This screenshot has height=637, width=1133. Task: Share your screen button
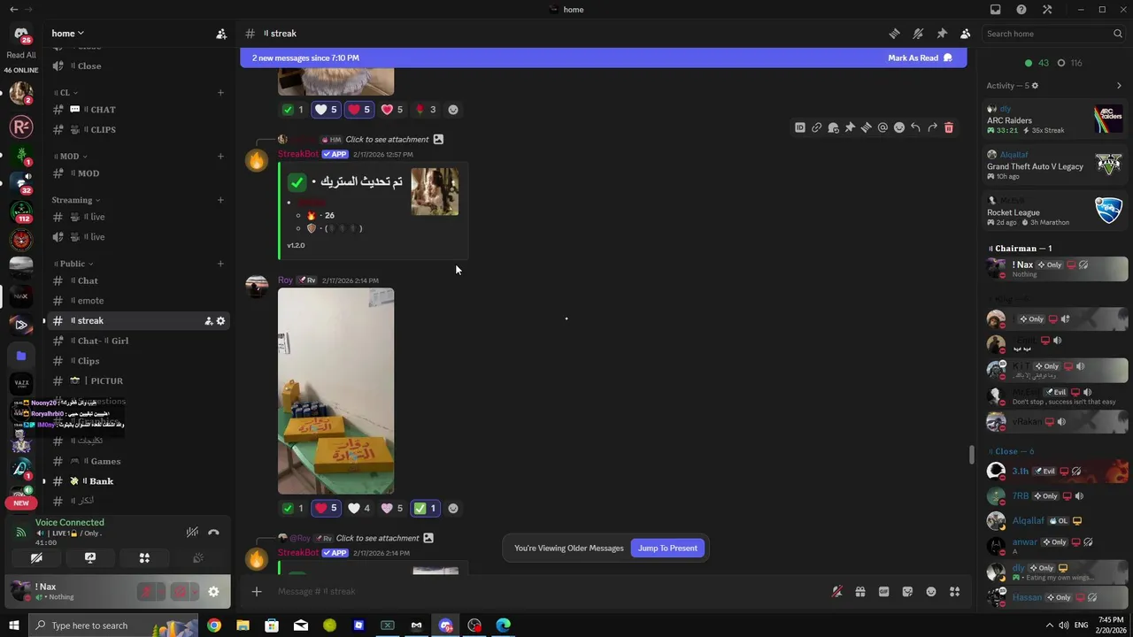click(90, 558)
